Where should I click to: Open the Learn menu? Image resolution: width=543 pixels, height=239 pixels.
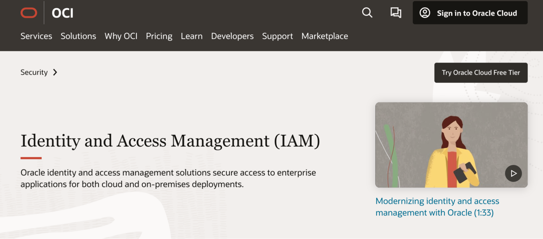[192, 36]
